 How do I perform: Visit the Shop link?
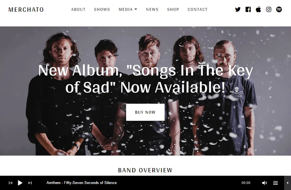point(173,9)
